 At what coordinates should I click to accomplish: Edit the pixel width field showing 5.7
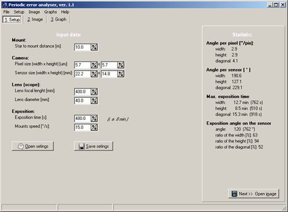coord(82,65)
